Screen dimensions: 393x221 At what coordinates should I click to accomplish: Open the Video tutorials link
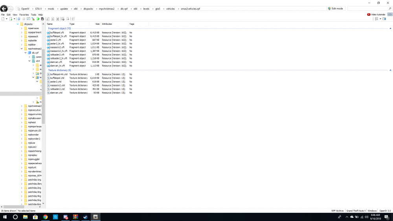click(x=376, y=15)
